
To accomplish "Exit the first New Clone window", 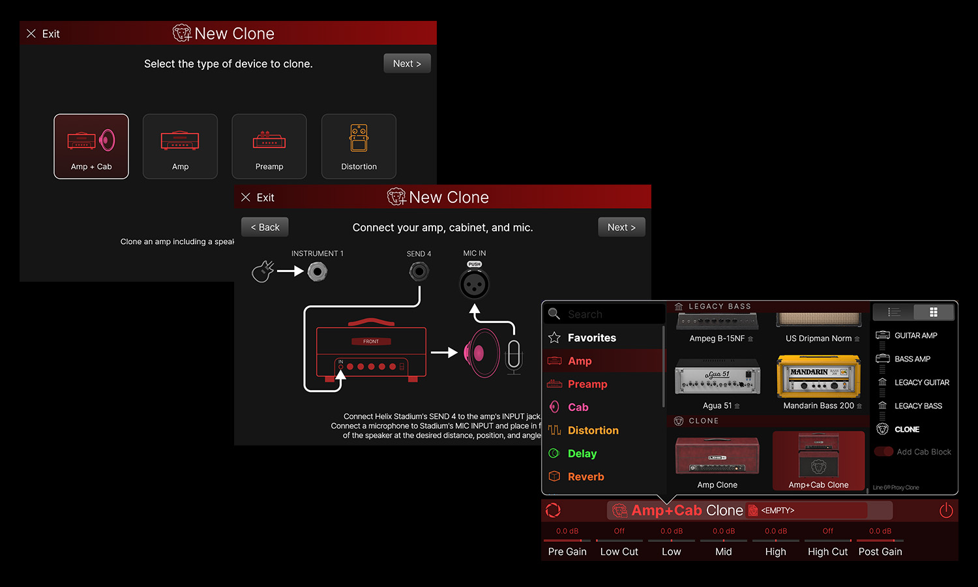I will point(43,34).
